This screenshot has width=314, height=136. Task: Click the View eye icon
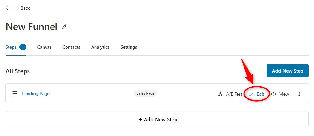point(274,94)
